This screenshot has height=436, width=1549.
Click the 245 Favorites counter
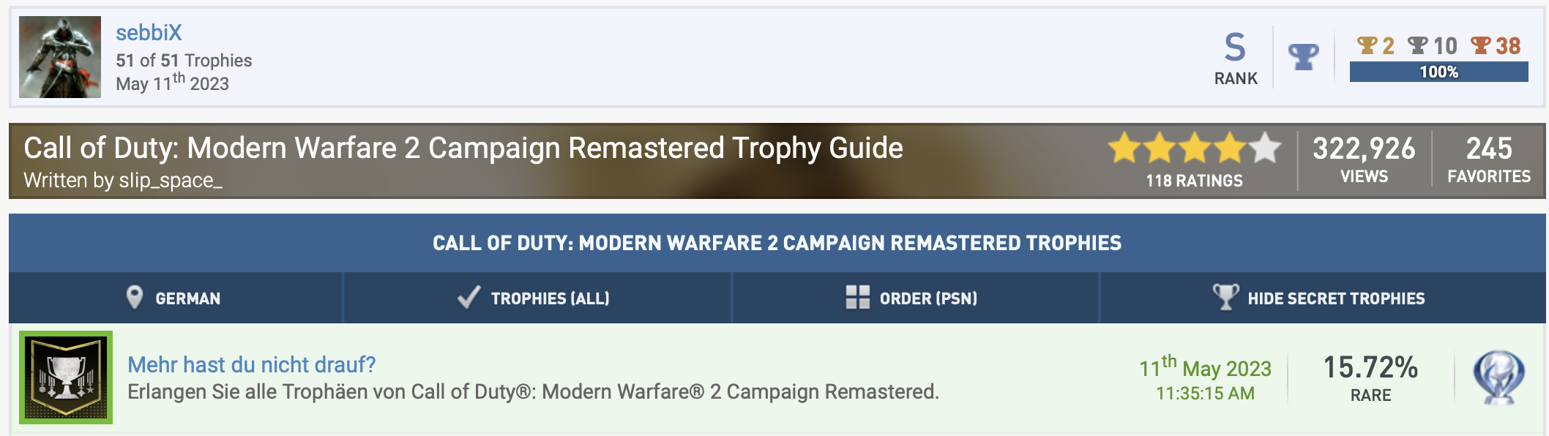pyautogui.click(x=1489, y=159)
